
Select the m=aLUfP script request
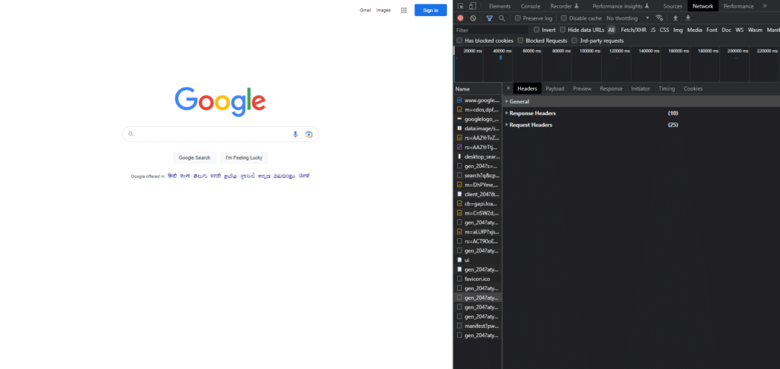click(x=478, y=232)
